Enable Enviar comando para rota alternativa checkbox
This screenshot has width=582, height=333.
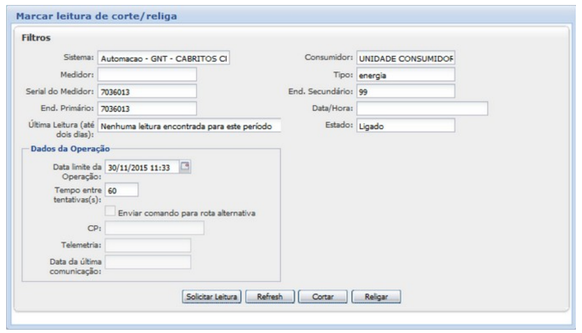coord(109,213)
